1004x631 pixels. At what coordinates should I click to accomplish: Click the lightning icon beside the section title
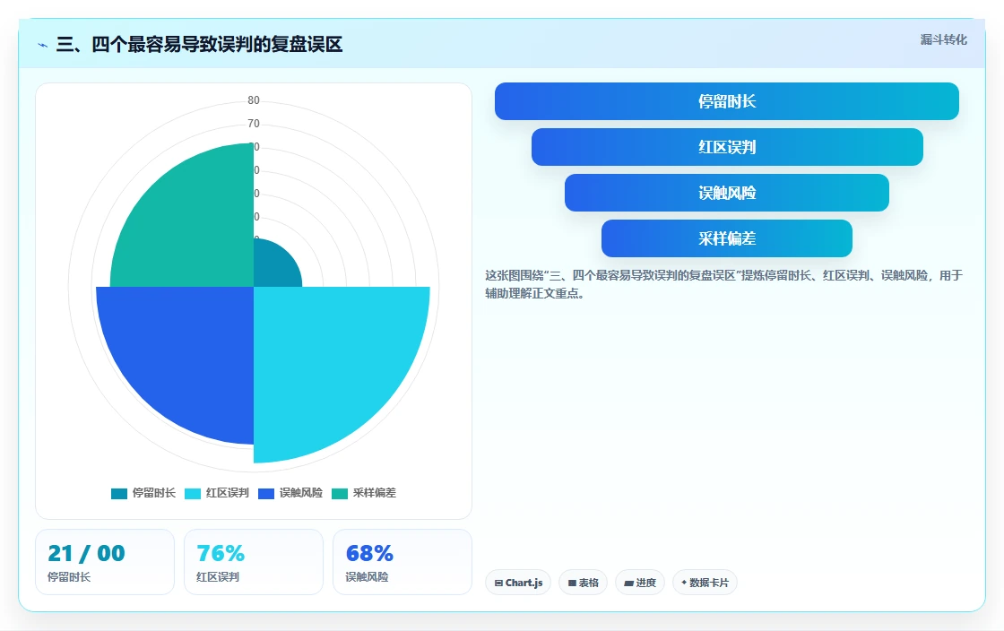tap(43, 45)
